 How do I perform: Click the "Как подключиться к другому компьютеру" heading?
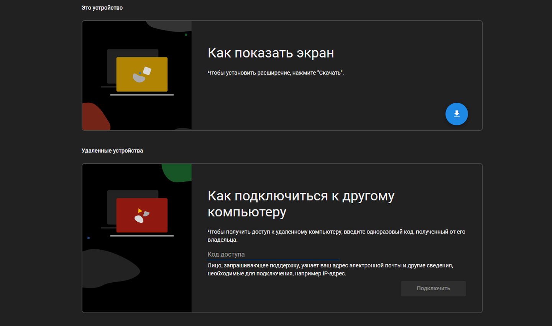coord(301,204)
